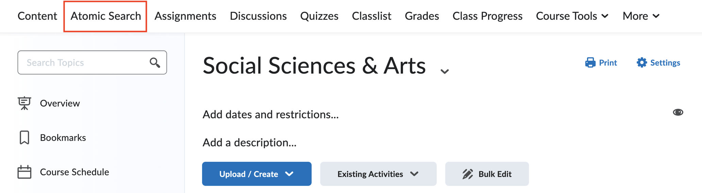This screenshot has height=193, width=702.
Task: Toggle module visibility eye icon
Action: point(678,112)
